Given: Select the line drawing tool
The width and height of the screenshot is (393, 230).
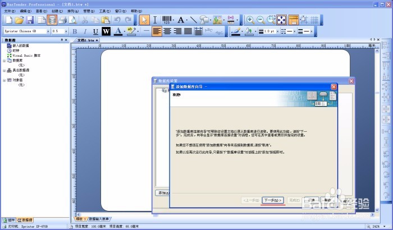Looking at the screenshot, I should pyautogui.click(x=193, y=20).
